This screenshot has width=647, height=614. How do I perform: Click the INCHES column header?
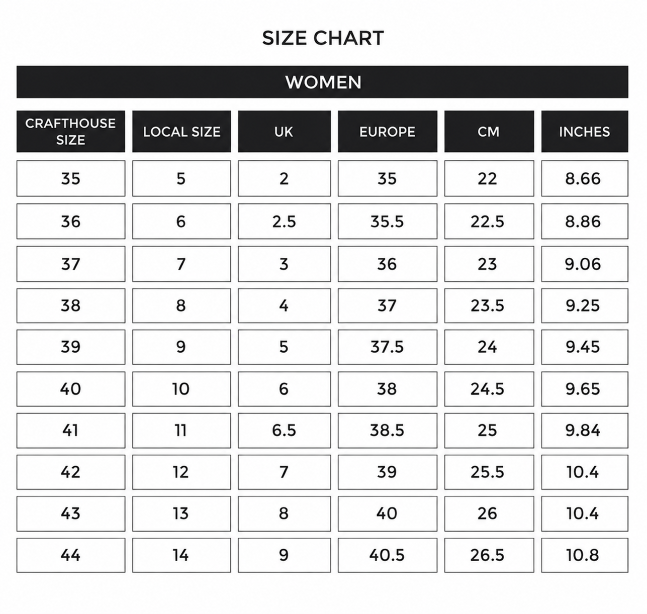(x=585, y=132)
